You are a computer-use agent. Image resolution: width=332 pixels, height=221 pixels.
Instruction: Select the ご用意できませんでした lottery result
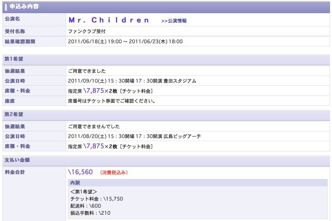click(94, 127)
